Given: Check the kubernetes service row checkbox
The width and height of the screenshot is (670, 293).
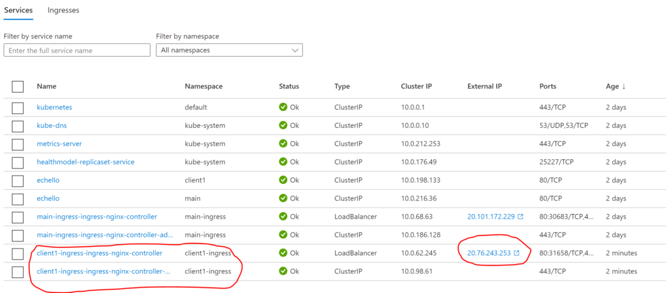Looking at the screenshot, I should point(18,108).
